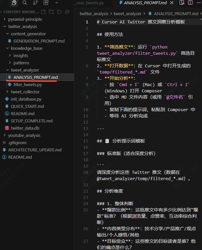
Task: Collapse the tweet_analyzer folder
Action: pos(25,70)
